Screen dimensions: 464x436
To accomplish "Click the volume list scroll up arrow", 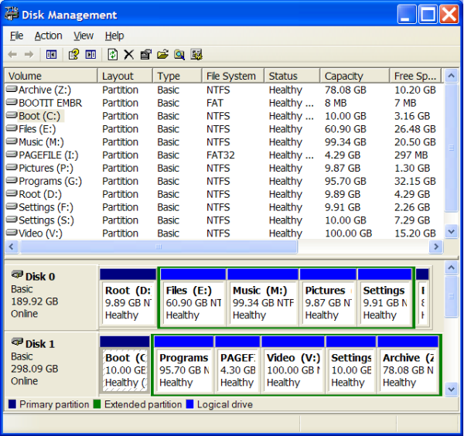I will pos(452,76).
